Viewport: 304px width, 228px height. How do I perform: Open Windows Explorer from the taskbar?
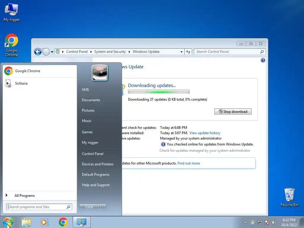pyautogui.click(x=26, y=222)
